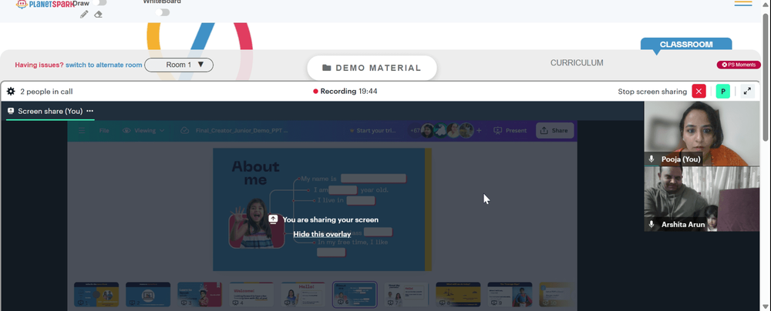771x311 pixels.
Task: Open the Demo Material folder button
Action: (x=372, y=68)
